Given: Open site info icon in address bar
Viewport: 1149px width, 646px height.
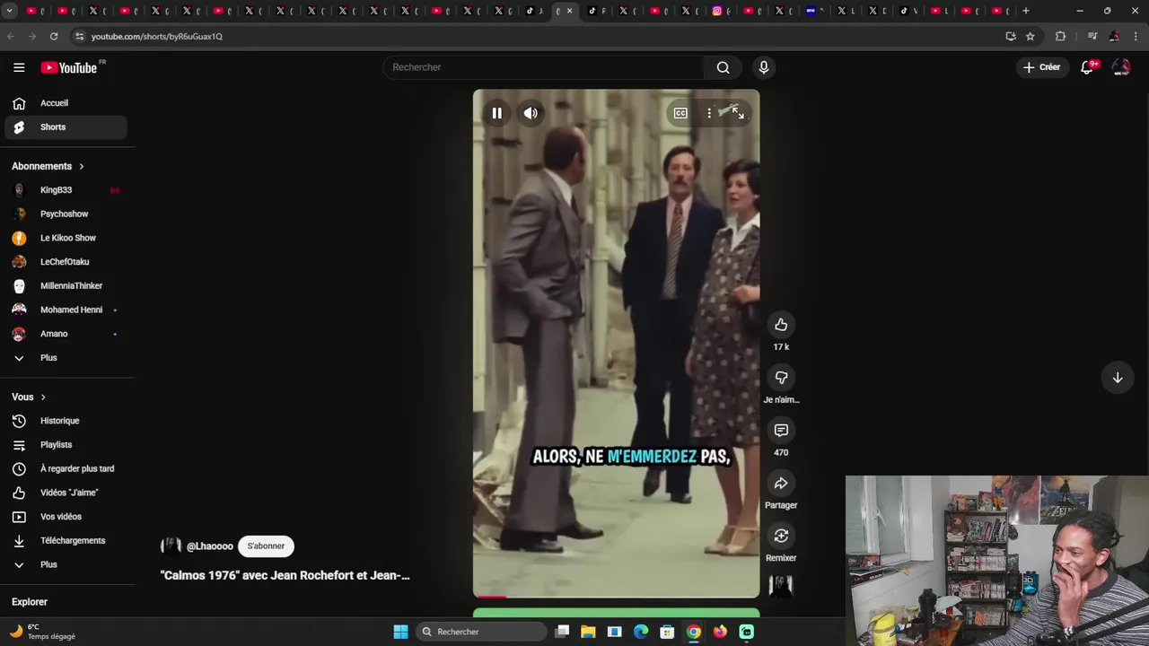Looking at the screenshot, I should (x=79, y=36).
